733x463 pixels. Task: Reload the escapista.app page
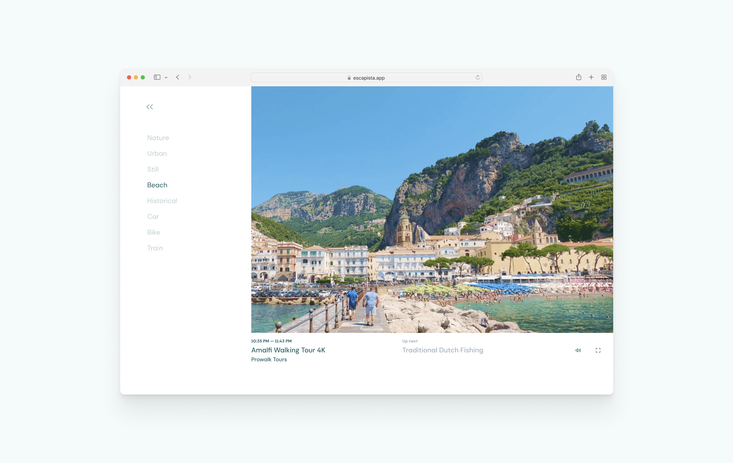pos(478,78)
